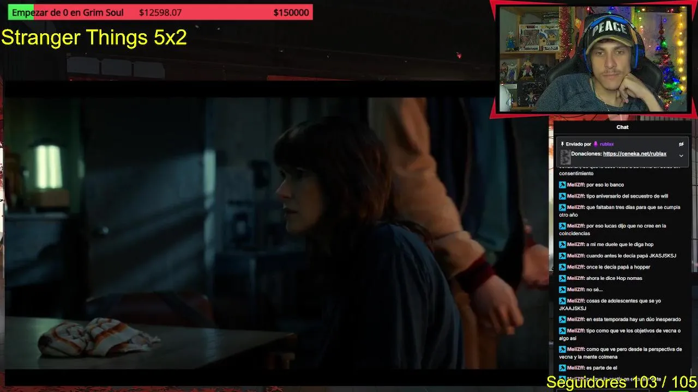The height and width of the screenshot is (392, 698).
Task: Click the rublax username in the pinned message
Action: [607, 144]
